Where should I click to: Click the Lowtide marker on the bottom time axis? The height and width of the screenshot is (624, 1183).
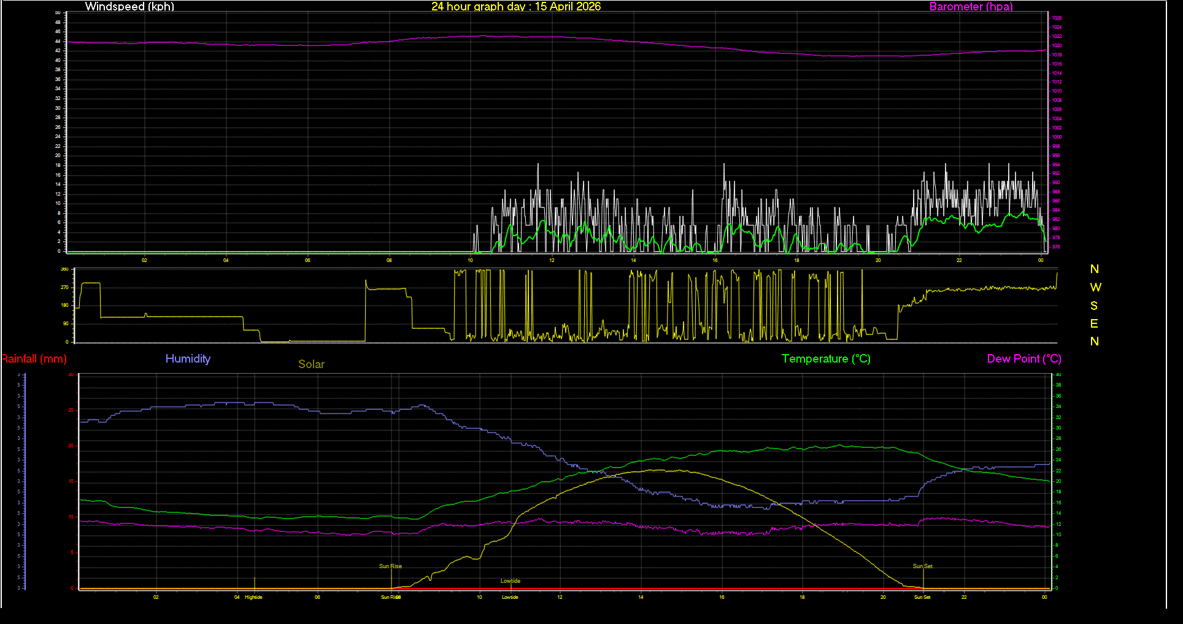[509, 596]
